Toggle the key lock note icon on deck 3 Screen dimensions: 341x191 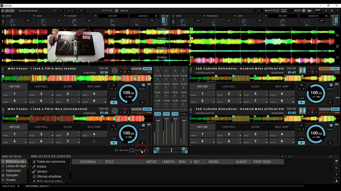(x=143, y=125)
